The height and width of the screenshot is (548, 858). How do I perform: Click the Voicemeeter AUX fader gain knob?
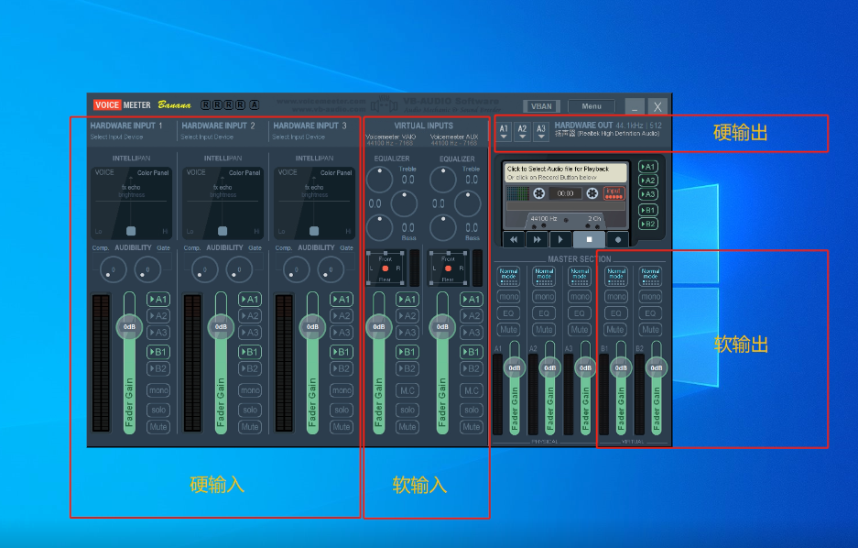coord(442,327)
